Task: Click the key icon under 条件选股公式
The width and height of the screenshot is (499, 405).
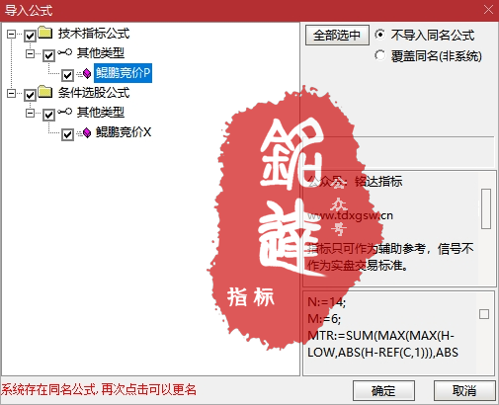Action: [64, 112]
